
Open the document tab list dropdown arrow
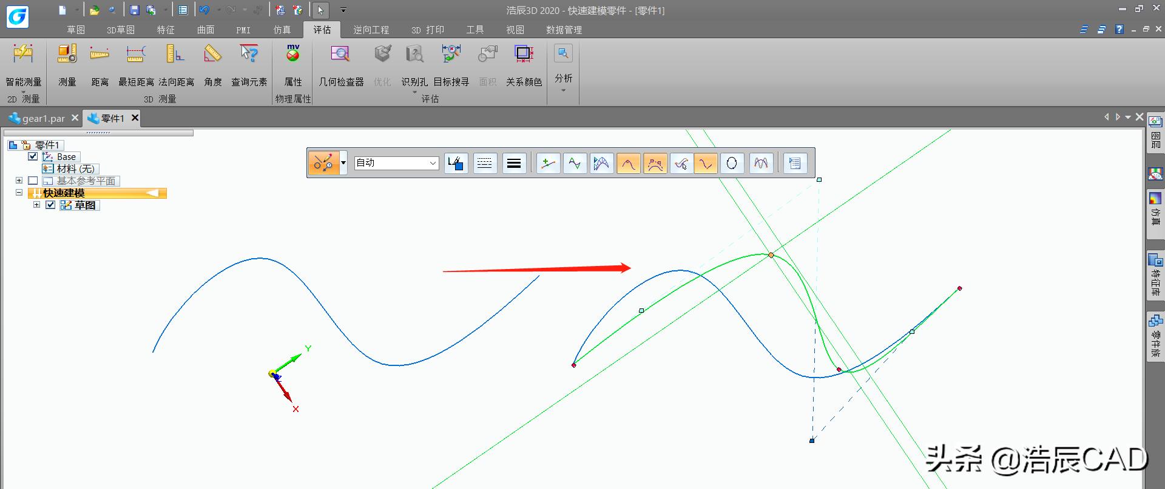click(1128, 117)
